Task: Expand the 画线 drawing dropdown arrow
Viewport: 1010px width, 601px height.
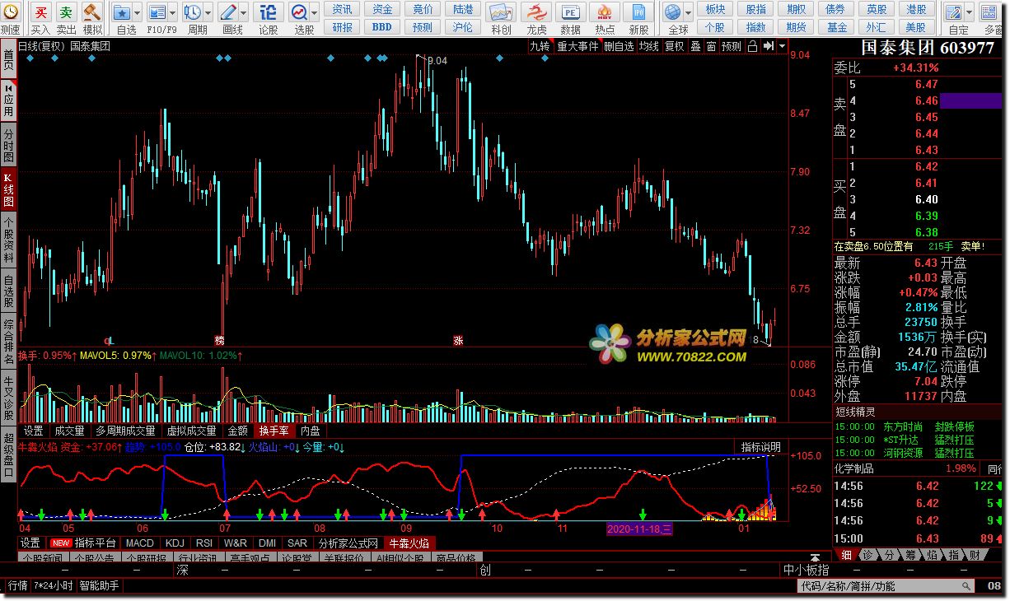Action: coord(242,12)
